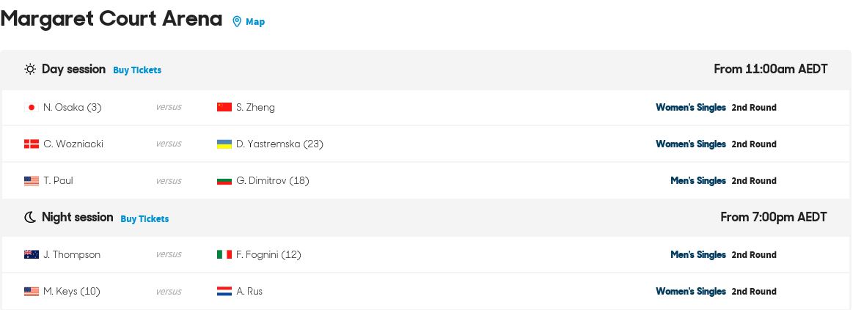Click the China flag next to S. Zheng
Image resolution: width=853 pixels, height=310 pixels.
(224, 107)
